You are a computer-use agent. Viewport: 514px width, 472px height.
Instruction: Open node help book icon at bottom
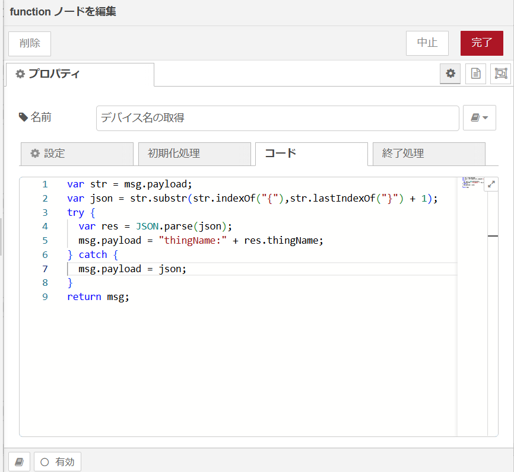pyautogui.click(x=19, y=462)
